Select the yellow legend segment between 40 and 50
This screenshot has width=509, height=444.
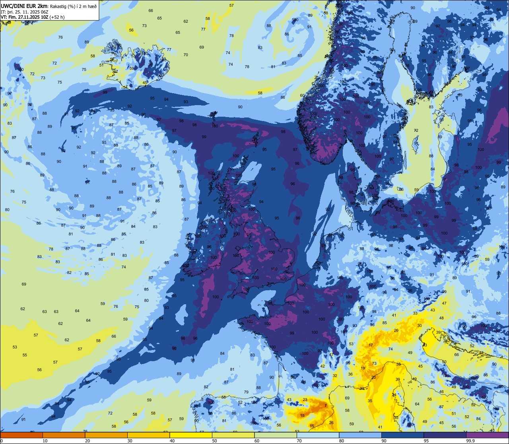click(191, 435)
